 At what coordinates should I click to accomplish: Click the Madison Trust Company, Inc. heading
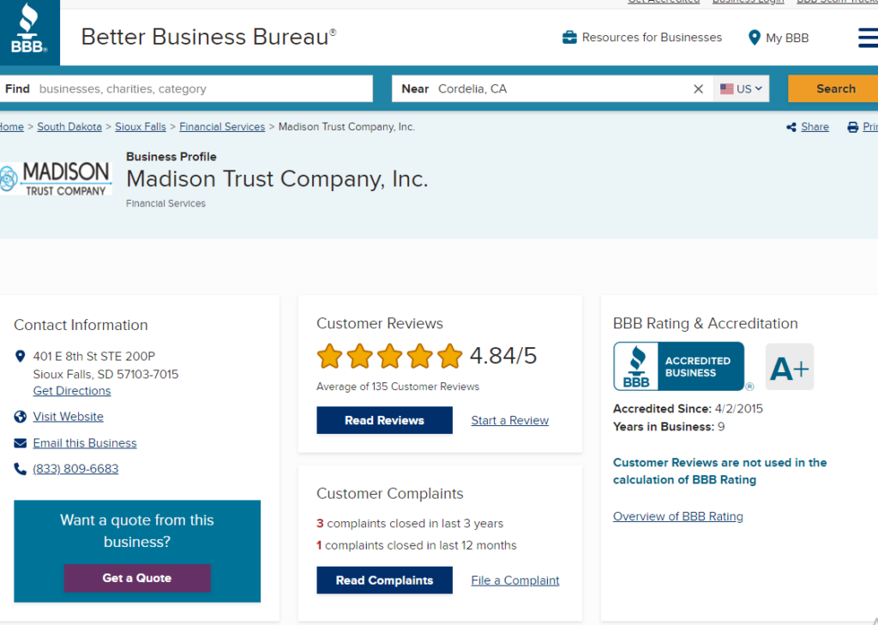[277, 179]
